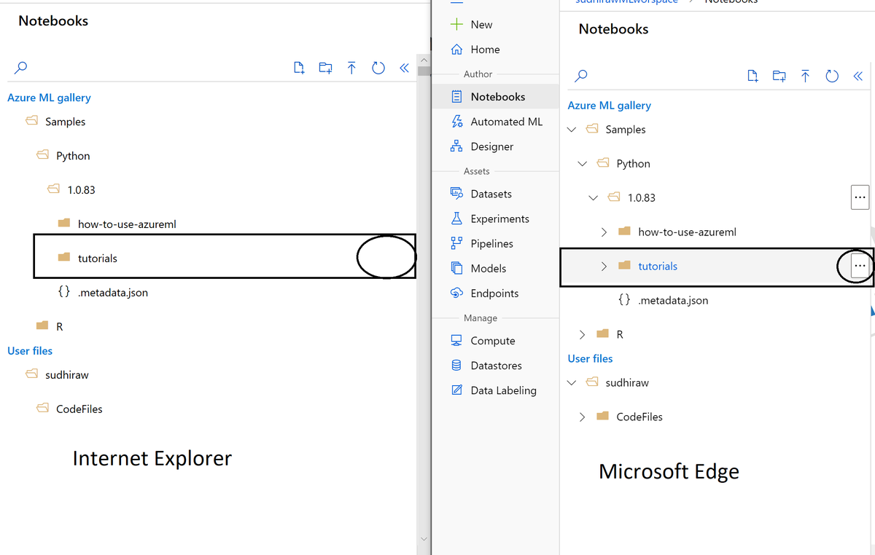Expand the how-to-use-azureml folder in Edge

[x=604, y=232]
